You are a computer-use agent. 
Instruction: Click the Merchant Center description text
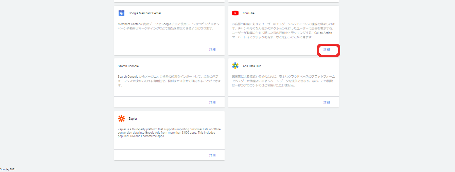click(169, 26)
